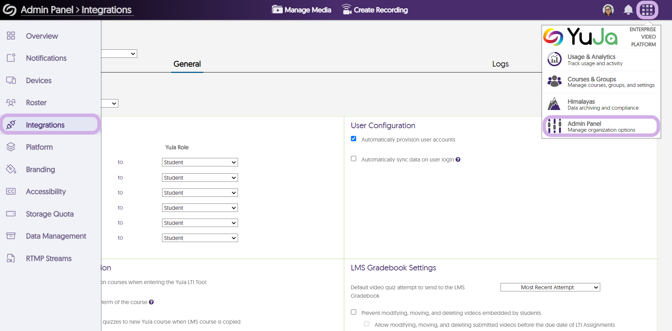Click the Himalayas mountain icon
672x331 pixels.
pos(554,104)
